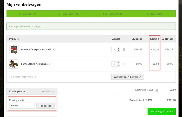Remove the applied discount 'nieuw' icon
Viewport: 182px width, 117px height.
coord(157,91)
